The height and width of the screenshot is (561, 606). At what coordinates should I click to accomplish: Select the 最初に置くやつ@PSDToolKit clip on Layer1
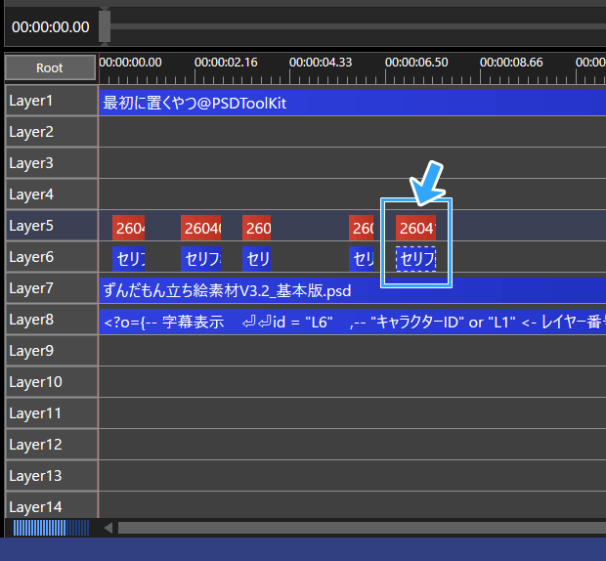click(x=352, y=102)
